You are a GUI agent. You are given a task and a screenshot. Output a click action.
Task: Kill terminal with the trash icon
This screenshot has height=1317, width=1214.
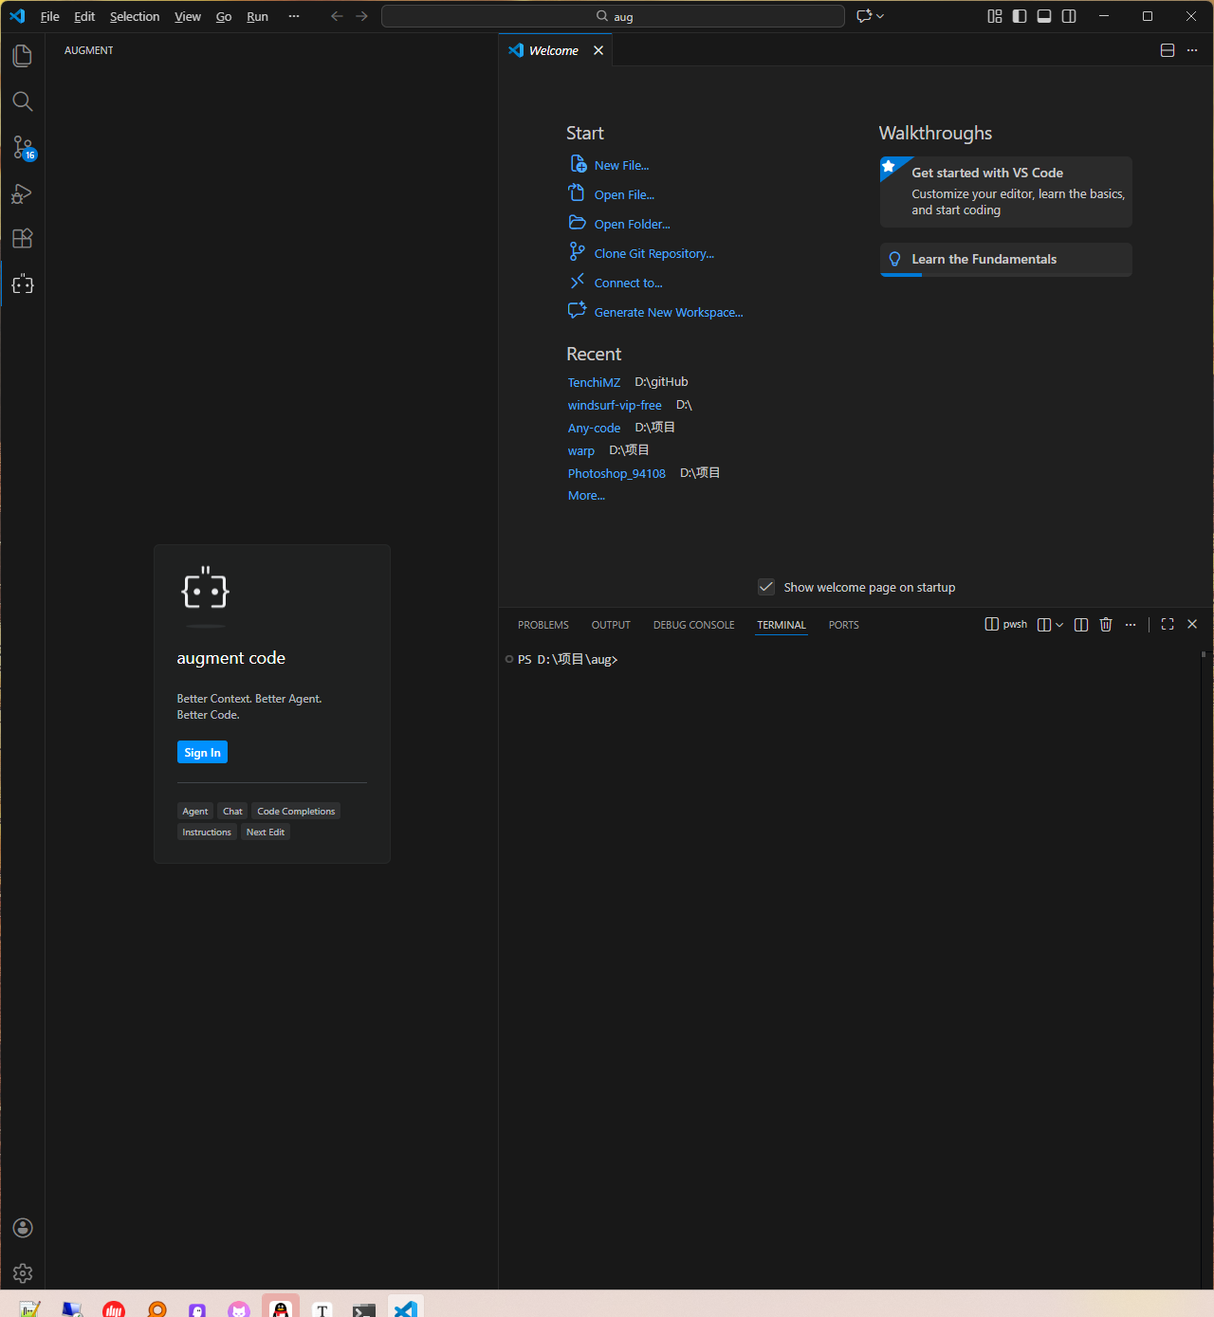[1106, 624]
